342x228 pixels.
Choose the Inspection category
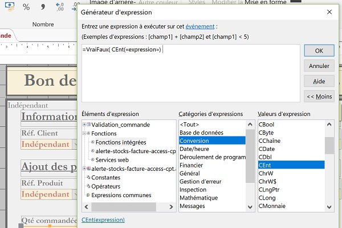(x=212, y=190)
